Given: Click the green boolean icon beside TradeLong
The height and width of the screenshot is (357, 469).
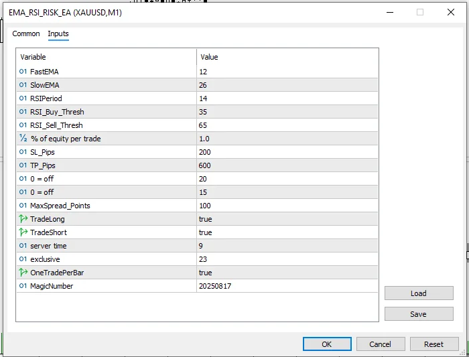Looking at the screenshot, I should click(23, 218).
